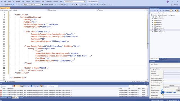Toggle the AutomationProperties checkbox in Properties
Viewport: 180px width, 101px height.
(x=164, y=81)
